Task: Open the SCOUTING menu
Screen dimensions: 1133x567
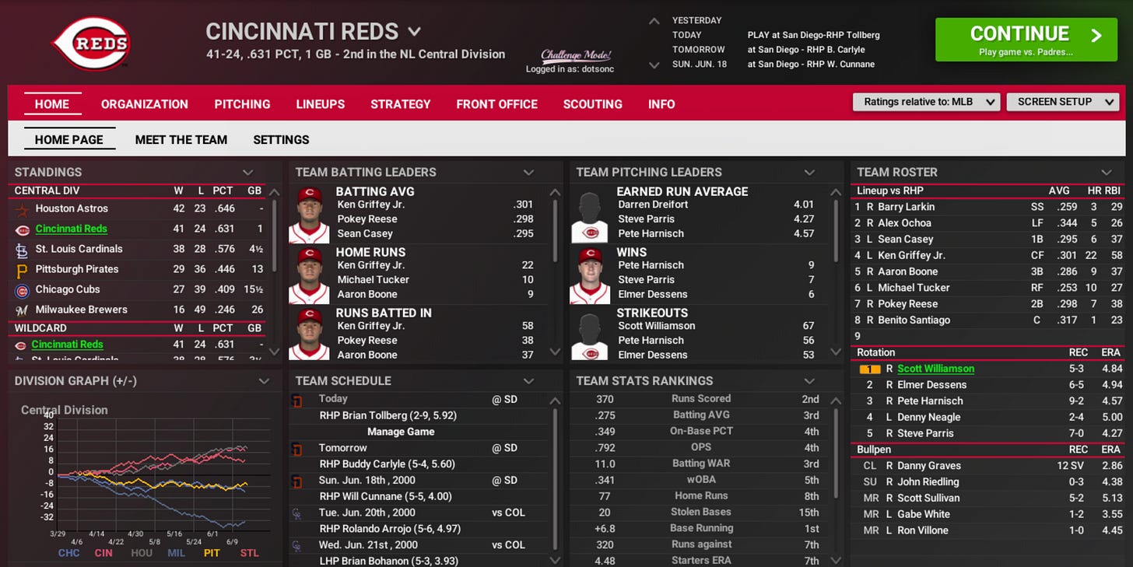Action: (593, 104)
